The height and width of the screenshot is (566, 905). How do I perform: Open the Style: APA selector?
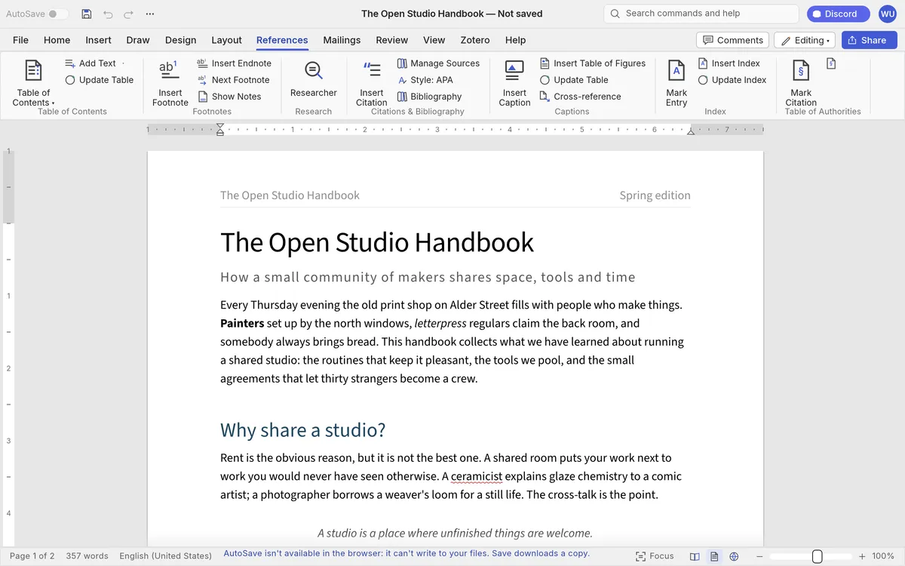click(x=425, y=80)
